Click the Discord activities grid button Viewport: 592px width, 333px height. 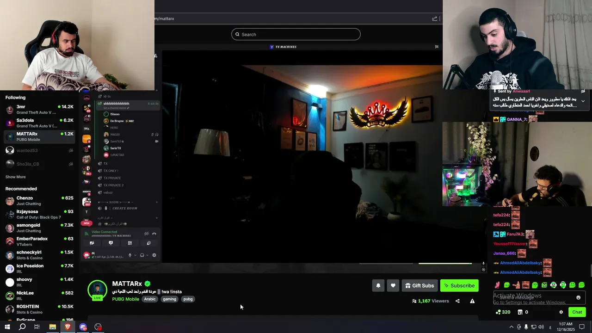point(130,243)
